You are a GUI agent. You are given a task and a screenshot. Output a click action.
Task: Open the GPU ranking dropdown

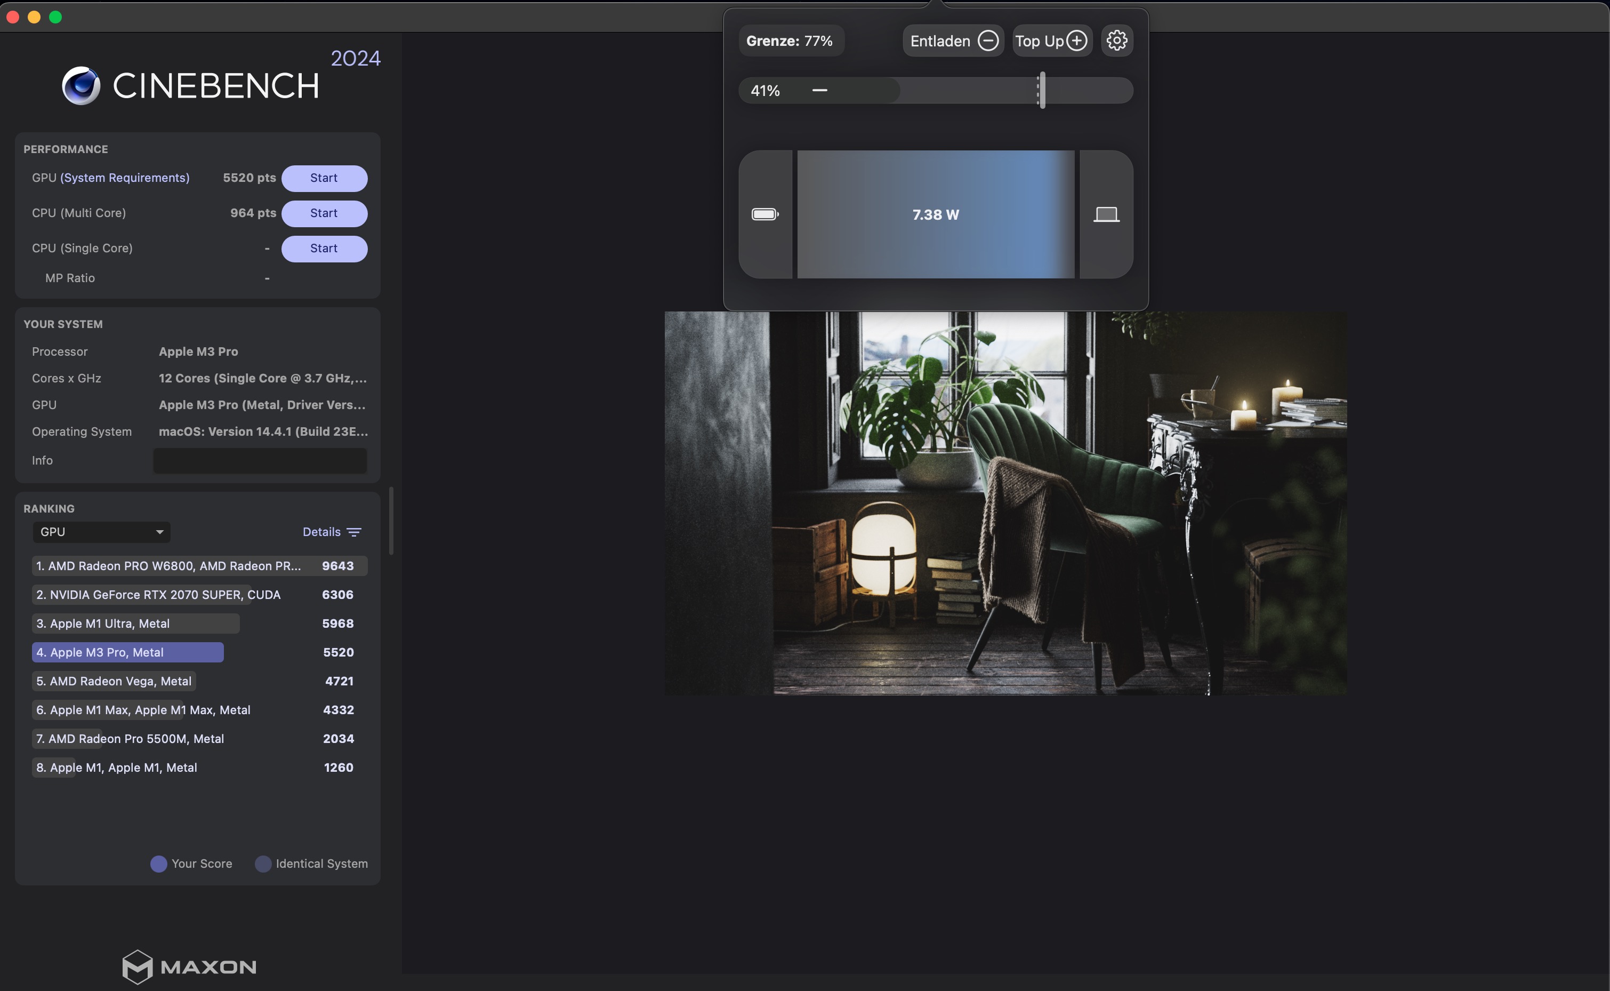point(101,532)
